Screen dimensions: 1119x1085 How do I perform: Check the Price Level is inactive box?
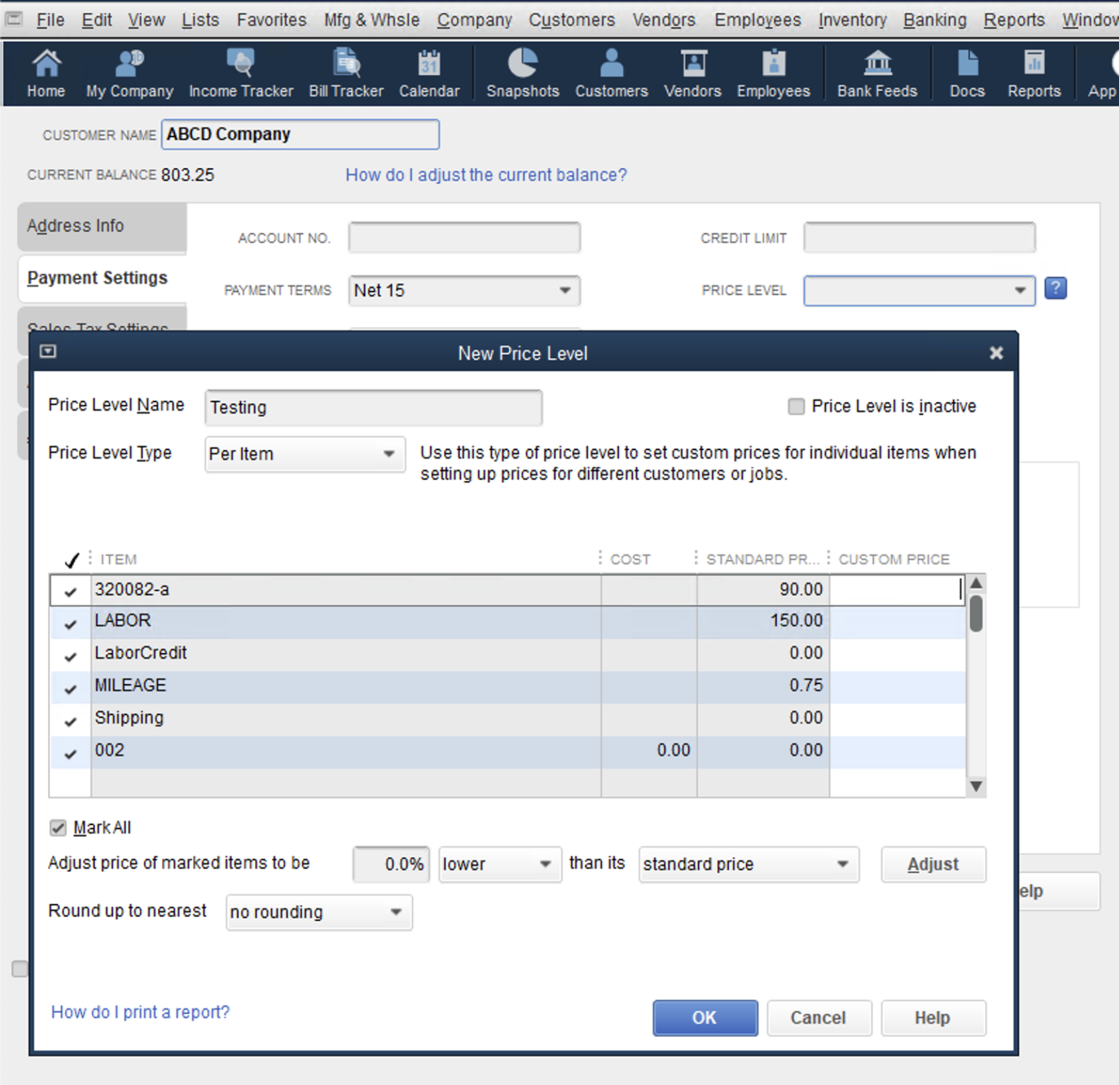(x=796, y=406)
